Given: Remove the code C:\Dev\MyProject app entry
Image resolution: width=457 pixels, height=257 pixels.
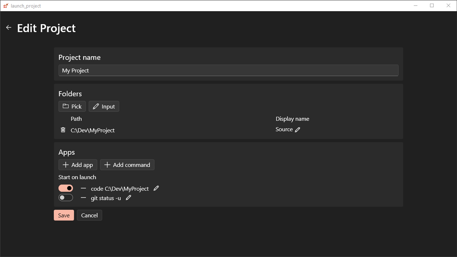Looking at the screenshot, I should (x=83, y=188).
